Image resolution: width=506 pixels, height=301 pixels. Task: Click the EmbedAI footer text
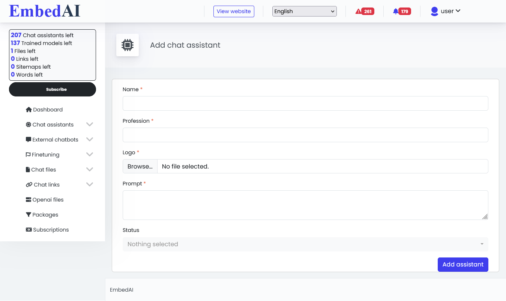122,290
